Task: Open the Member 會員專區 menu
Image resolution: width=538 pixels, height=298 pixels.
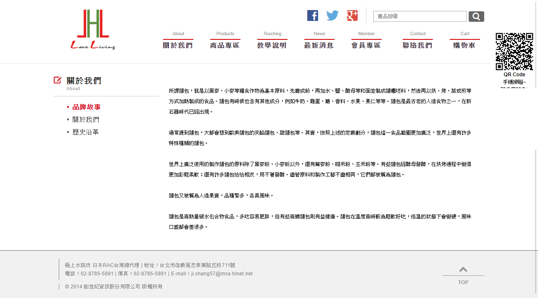Action: pos(367,40)
